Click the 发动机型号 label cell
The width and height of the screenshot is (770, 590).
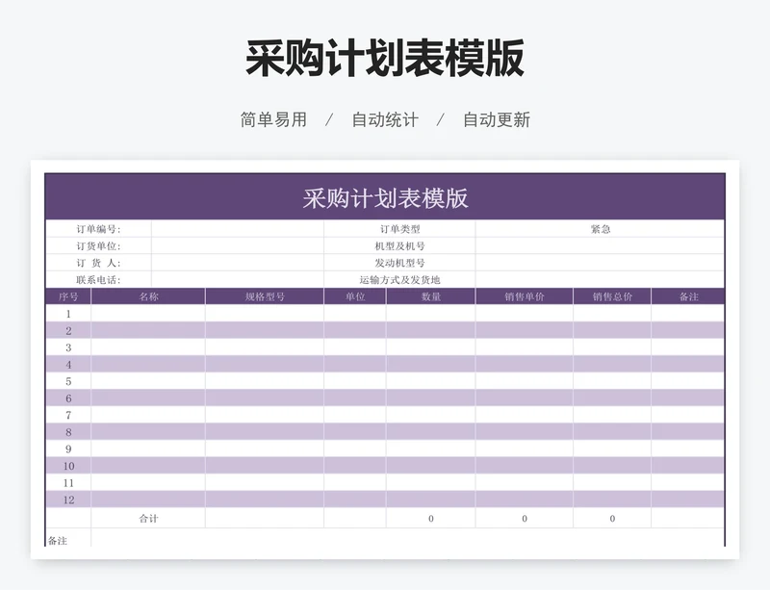click(x=399, y=263)
